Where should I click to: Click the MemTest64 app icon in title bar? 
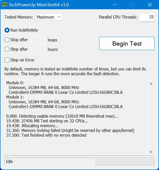click(x=4, y=5)
